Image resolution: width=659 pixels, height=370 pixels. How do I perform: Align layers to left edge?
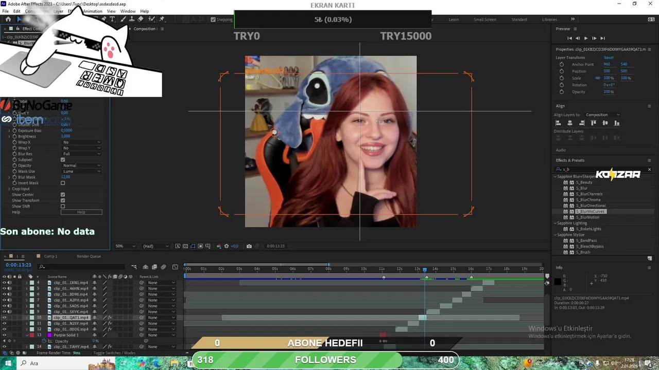[558, 123]
